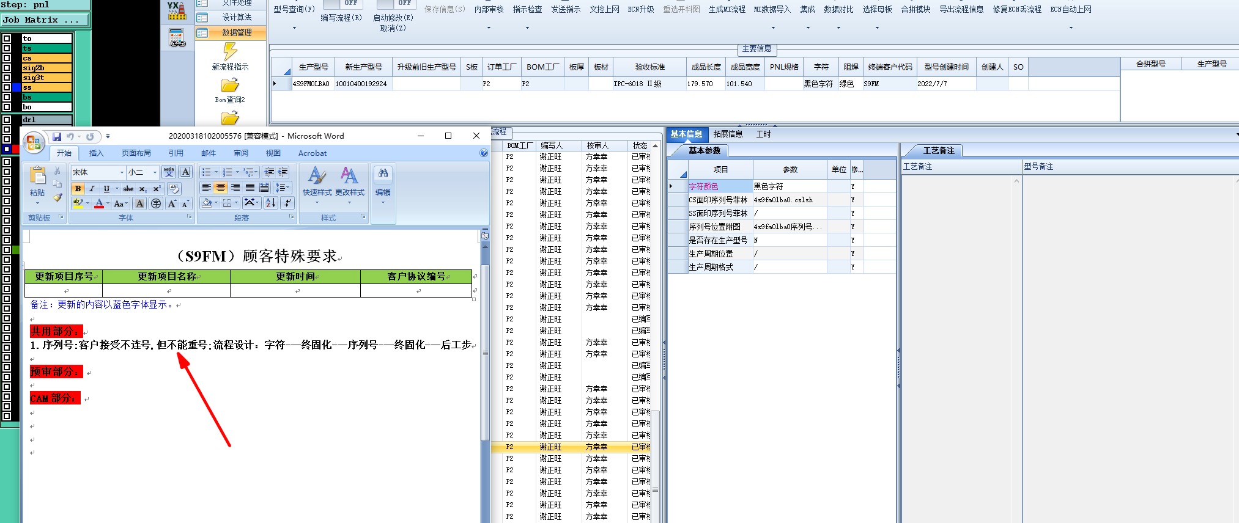This screenshot has height=523, width=1239.
Task: Click 发送指示 in the top toolbar
Action: 566,9
